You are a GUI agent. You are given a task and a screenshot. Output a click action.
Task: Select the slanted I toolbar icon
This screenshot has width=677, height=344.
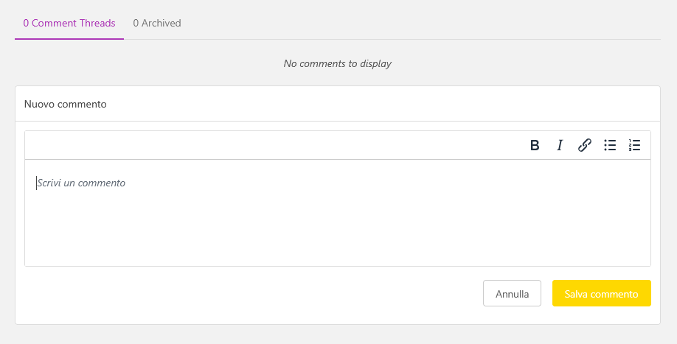[x=560, y=145]
